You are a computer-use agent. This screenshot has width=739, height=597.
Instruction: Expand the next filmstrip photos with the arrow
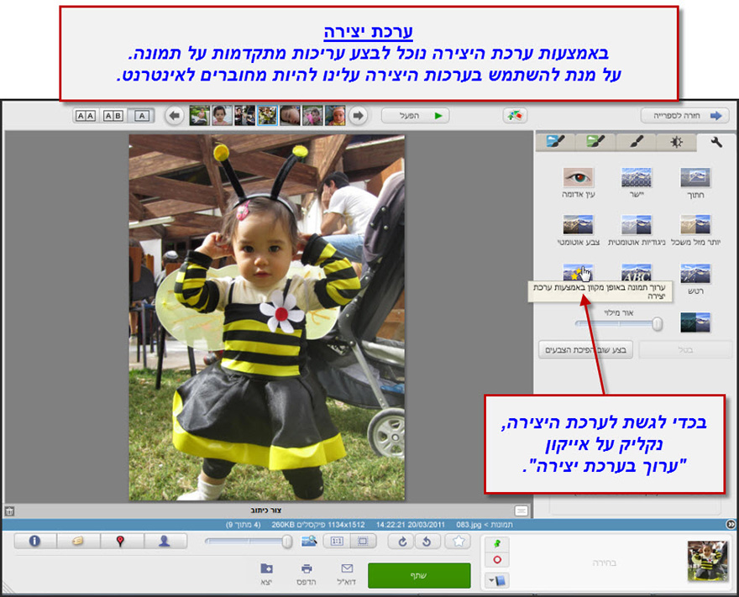[x=357, y=115]
